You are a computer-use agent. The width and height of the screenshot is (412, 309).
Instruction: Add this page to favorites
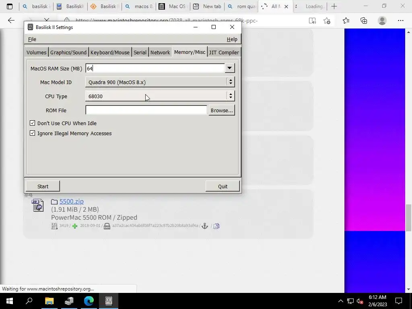coord(327,21)
